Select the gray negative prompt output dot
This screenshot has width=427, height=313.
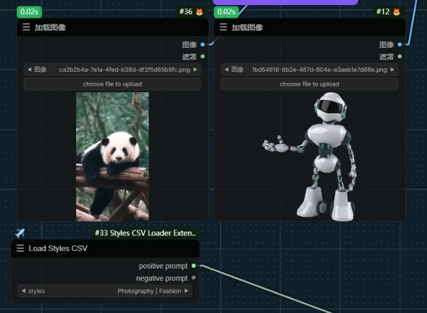click(x=194, y=278)
